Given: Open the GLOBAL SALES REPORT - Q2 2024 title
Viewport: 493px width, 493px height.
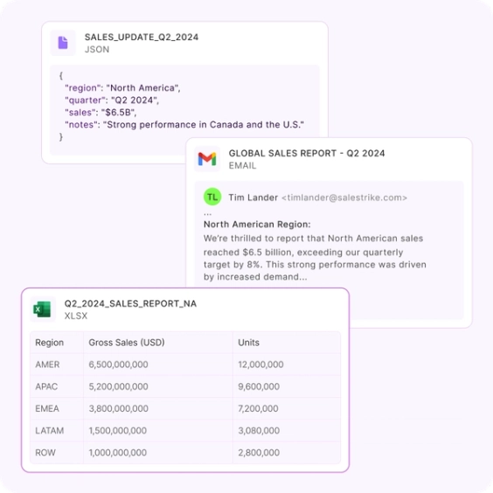Looking at the screenshot, I should (307, 153).
